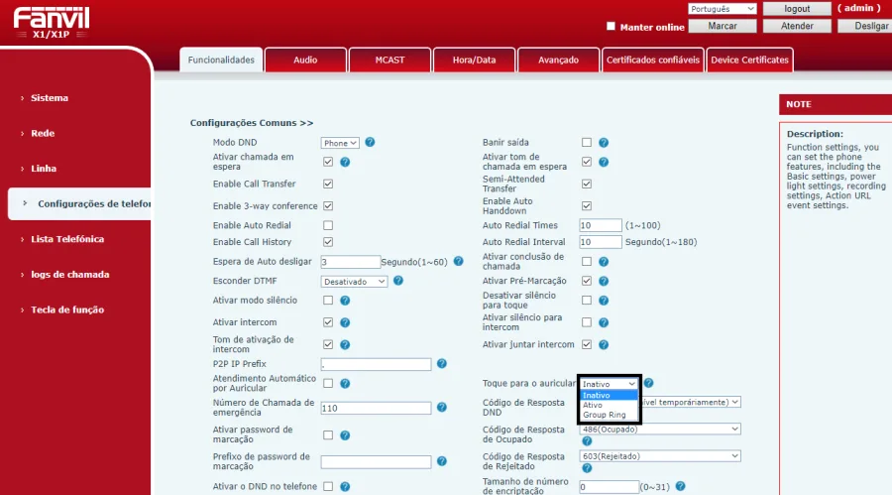Click help icon for Ativar modo silêncio

345,301
